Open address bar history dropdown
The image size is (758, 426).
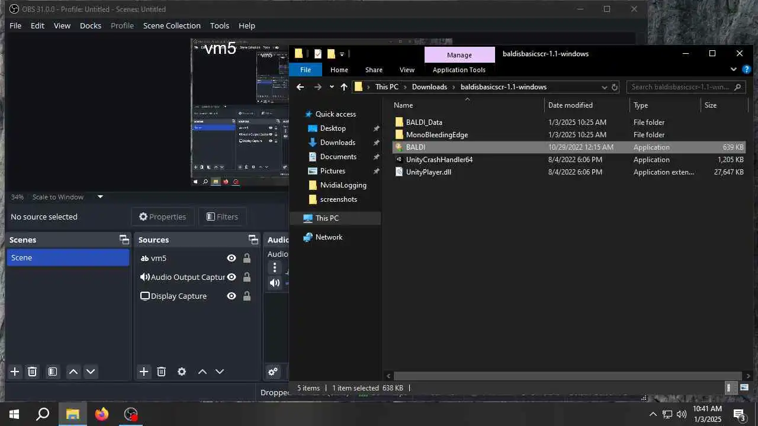tap(604, 87)
